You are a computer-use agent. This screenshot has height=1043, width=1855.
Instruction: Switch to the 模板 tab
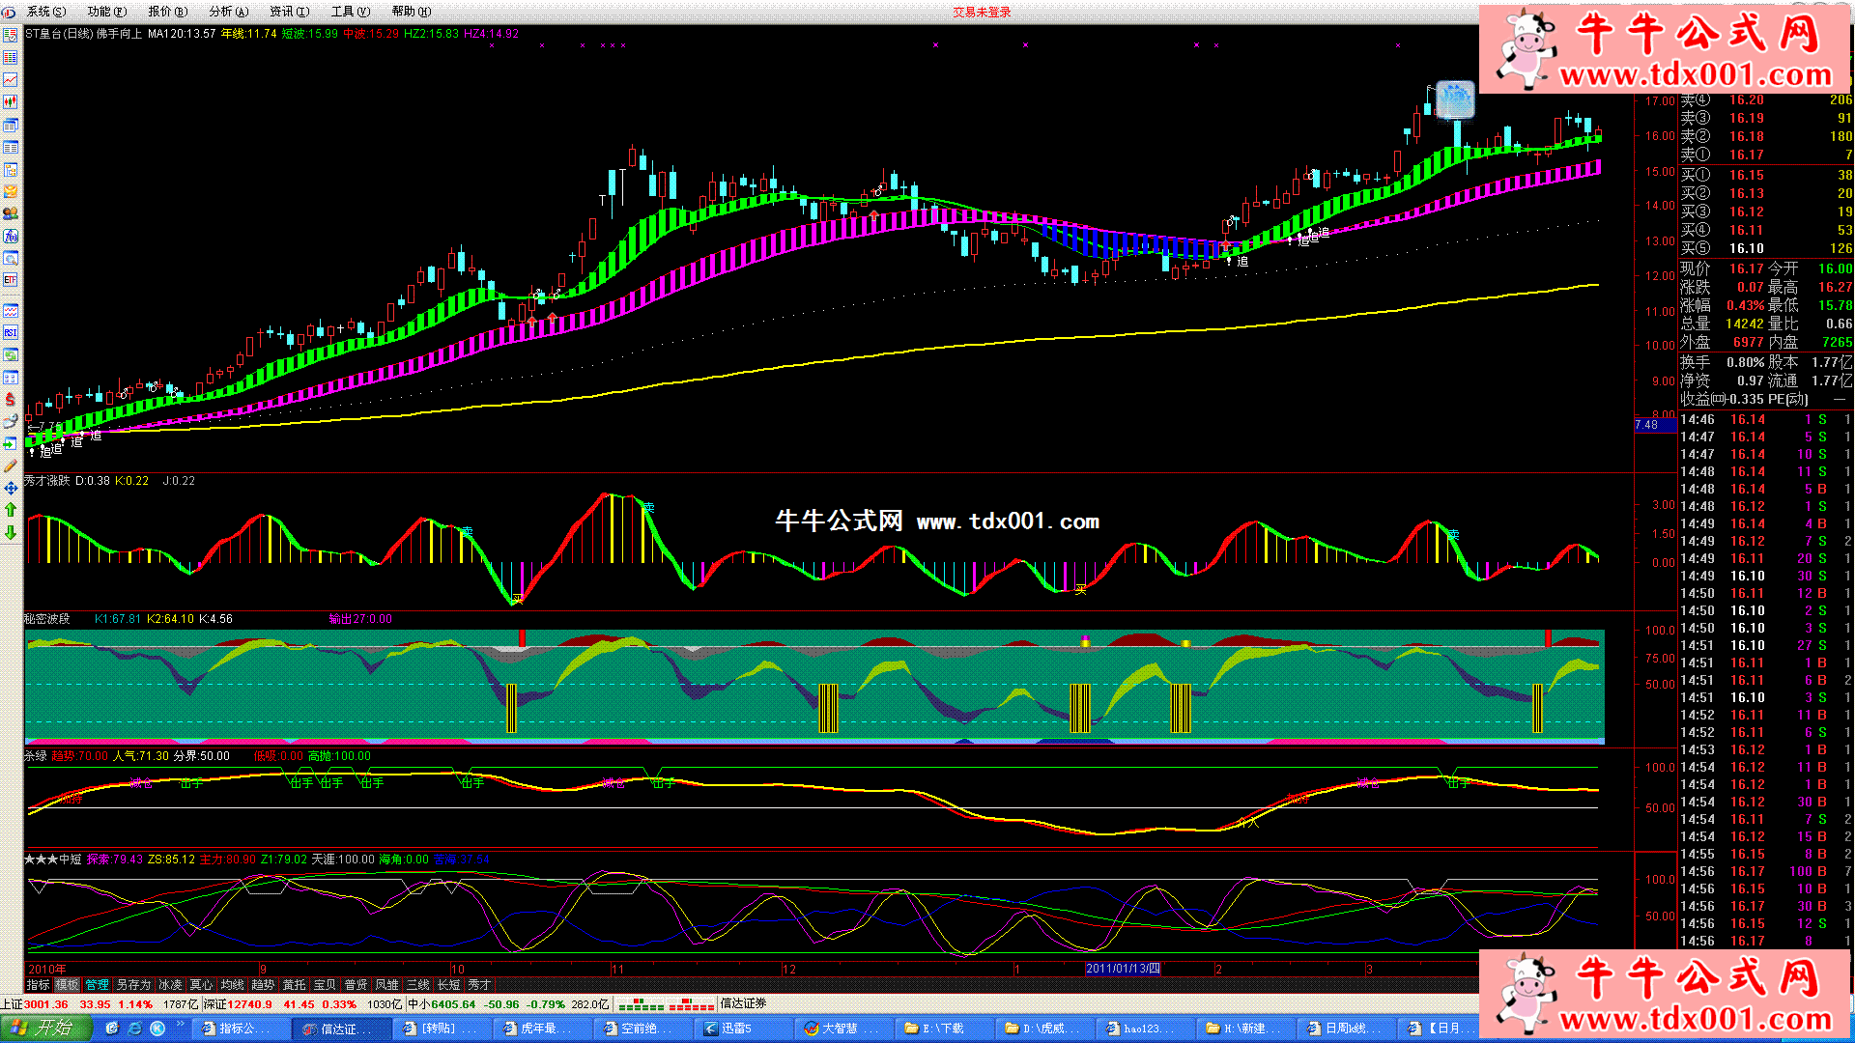tap(67, 985)
